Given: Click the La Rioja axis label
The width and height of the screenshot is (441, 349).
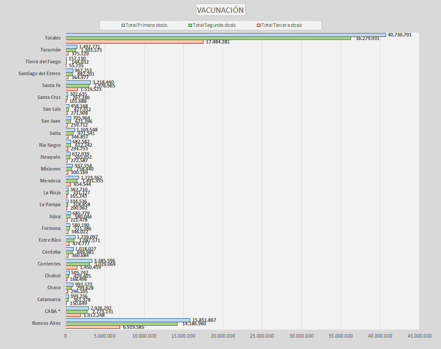Looking at the screenshot, I should click(x=52, y=193).
